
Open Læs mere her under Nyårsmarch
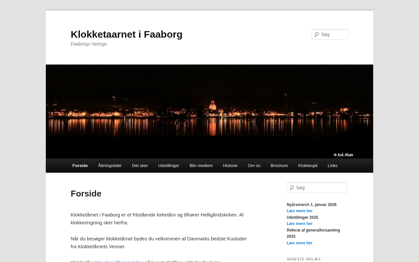point(300,211)
